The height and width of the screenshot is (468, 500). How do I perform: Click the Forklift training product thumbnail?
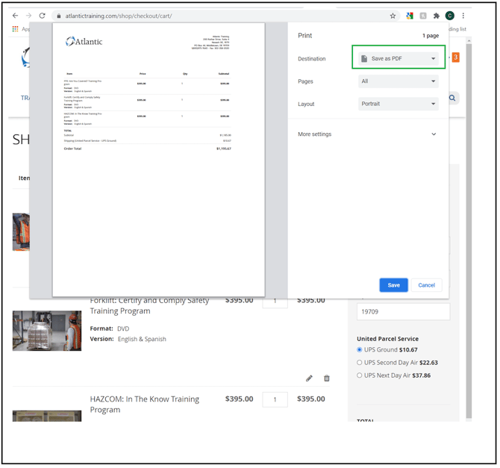[x=47, y=330]
